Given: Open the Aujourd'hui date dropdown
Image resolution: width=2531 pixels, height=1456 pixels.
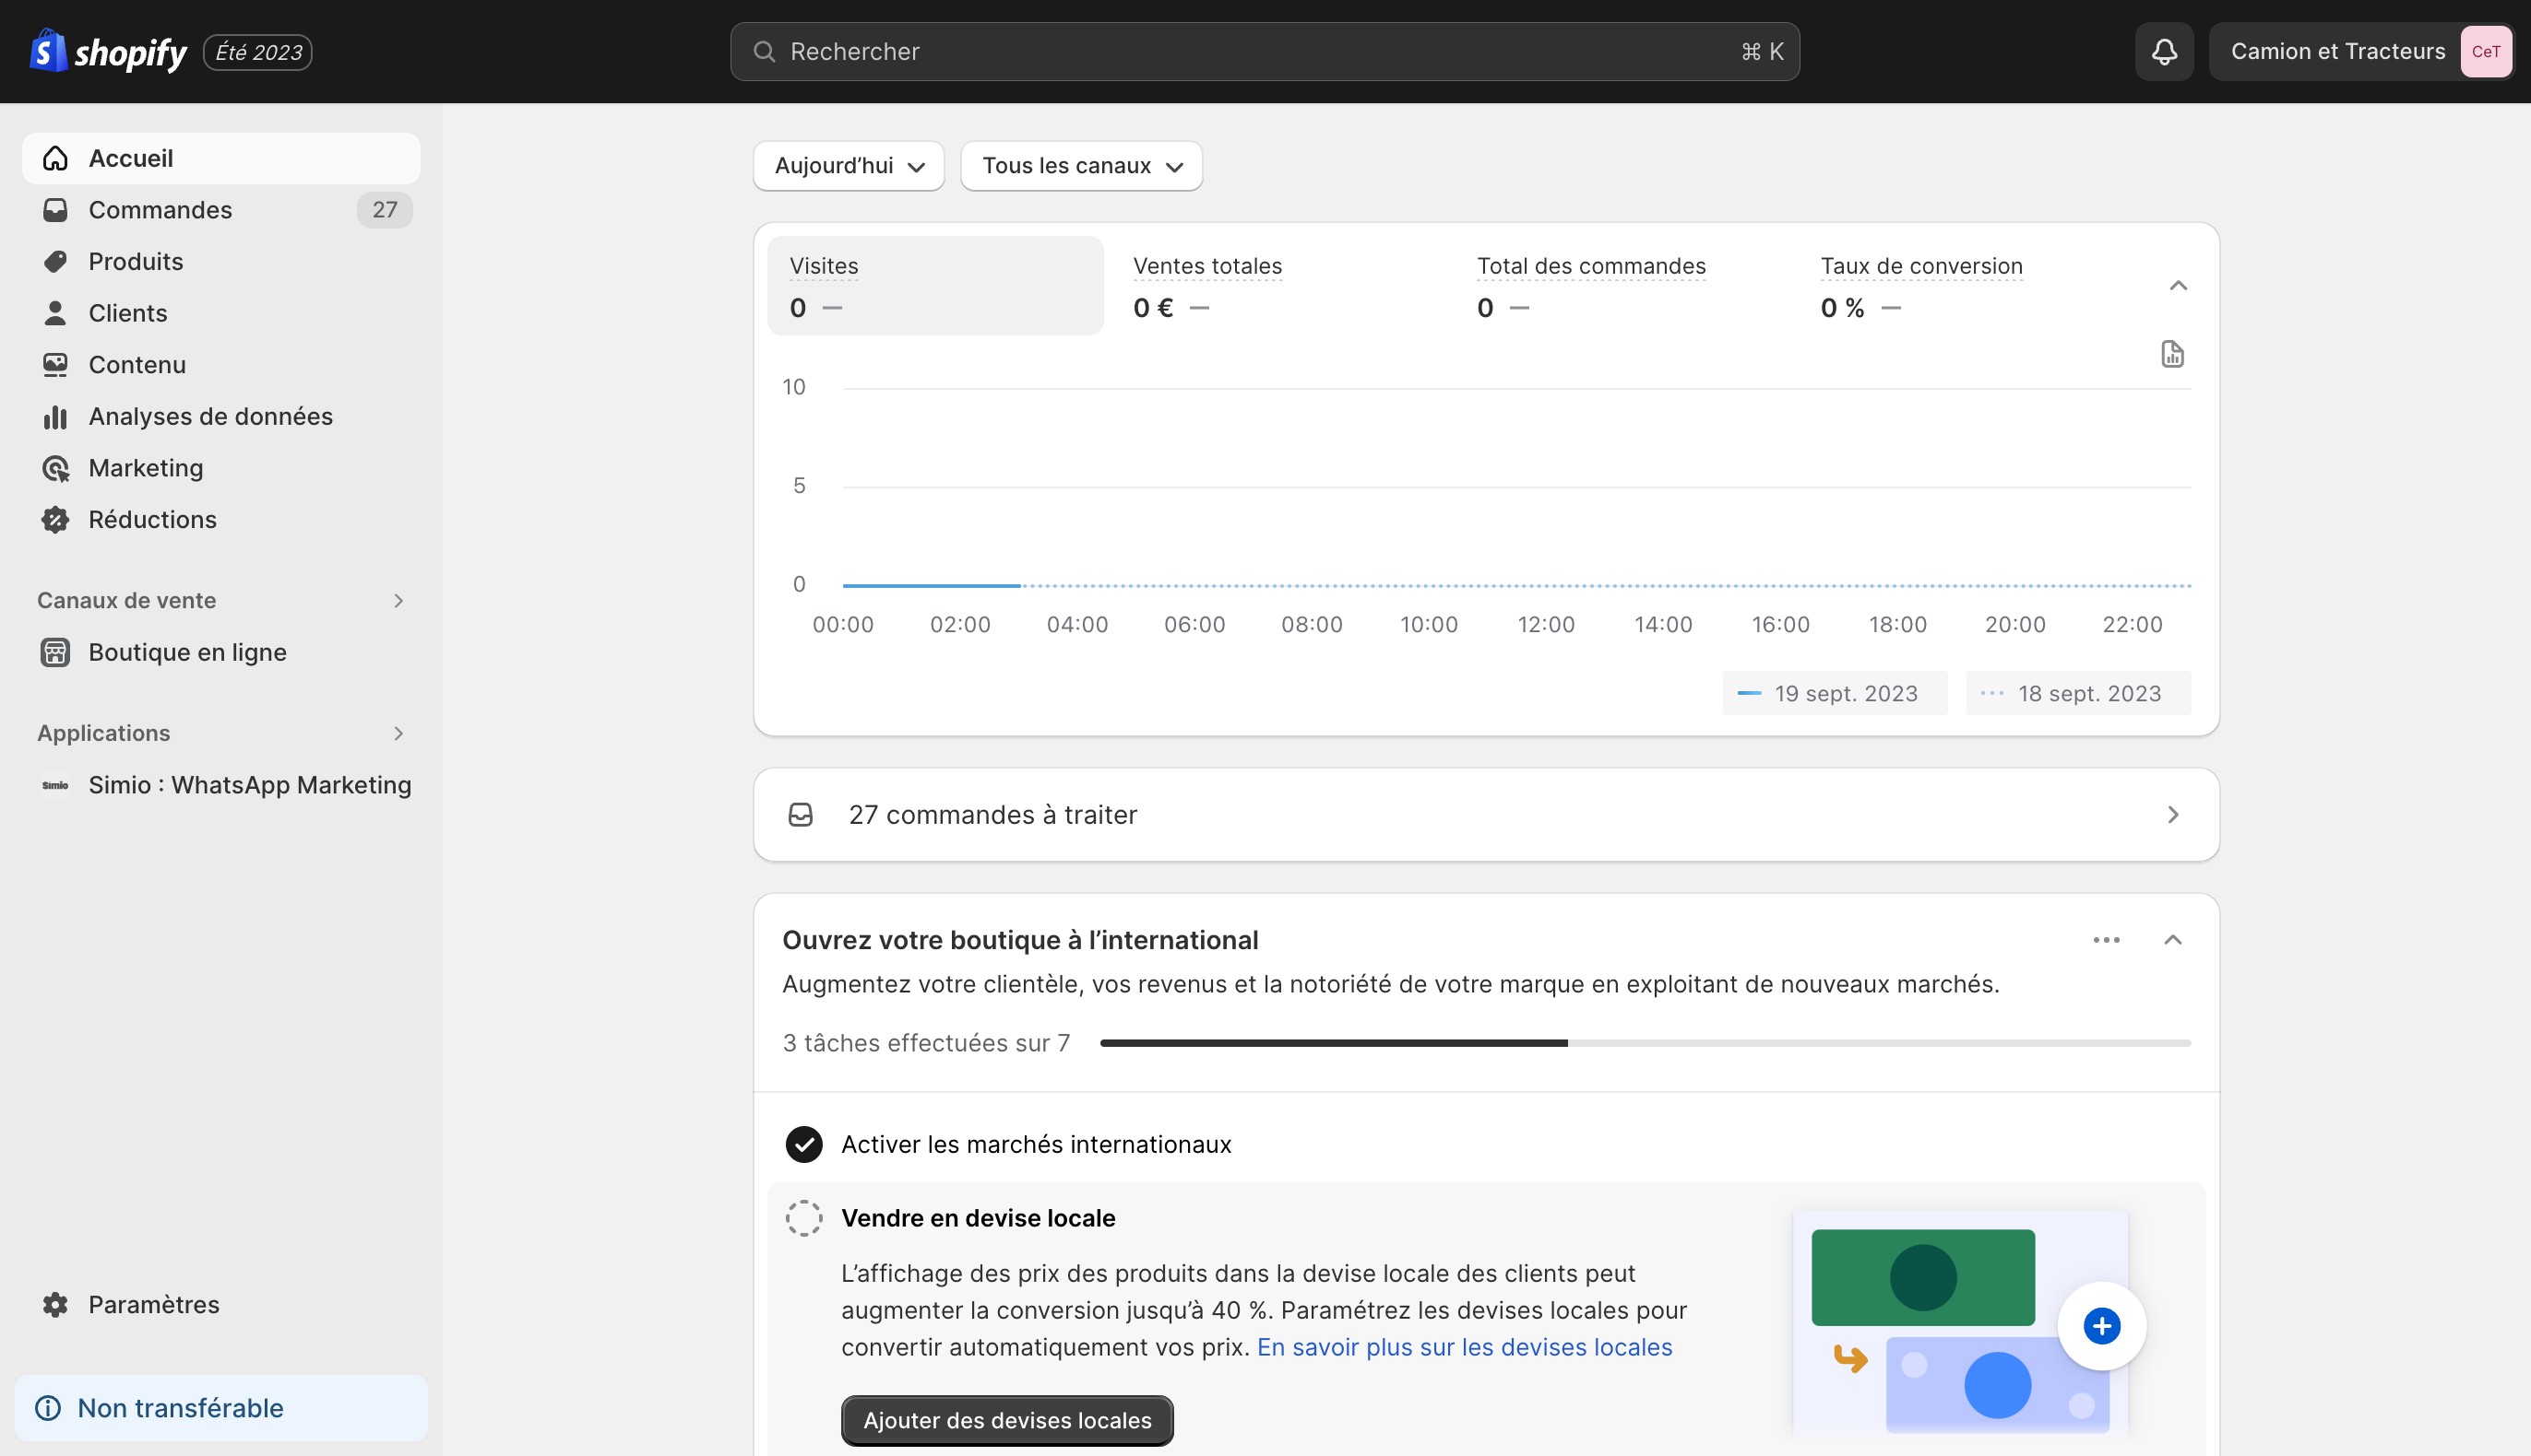Looking at the screenshot, I should click(848, 166).
